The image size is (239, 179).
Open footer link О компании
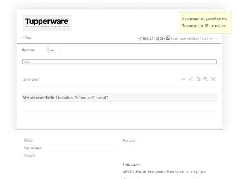33,148
